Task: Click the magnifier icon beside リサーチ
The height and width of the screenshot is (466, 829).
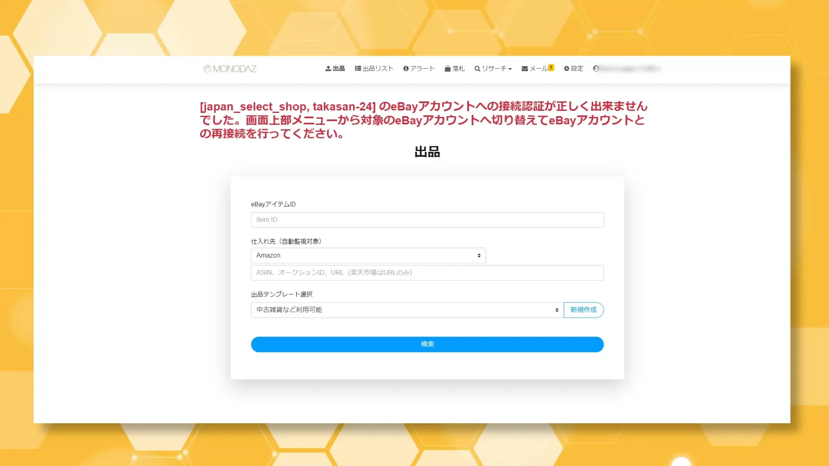Action: click(x=477, y=69)
